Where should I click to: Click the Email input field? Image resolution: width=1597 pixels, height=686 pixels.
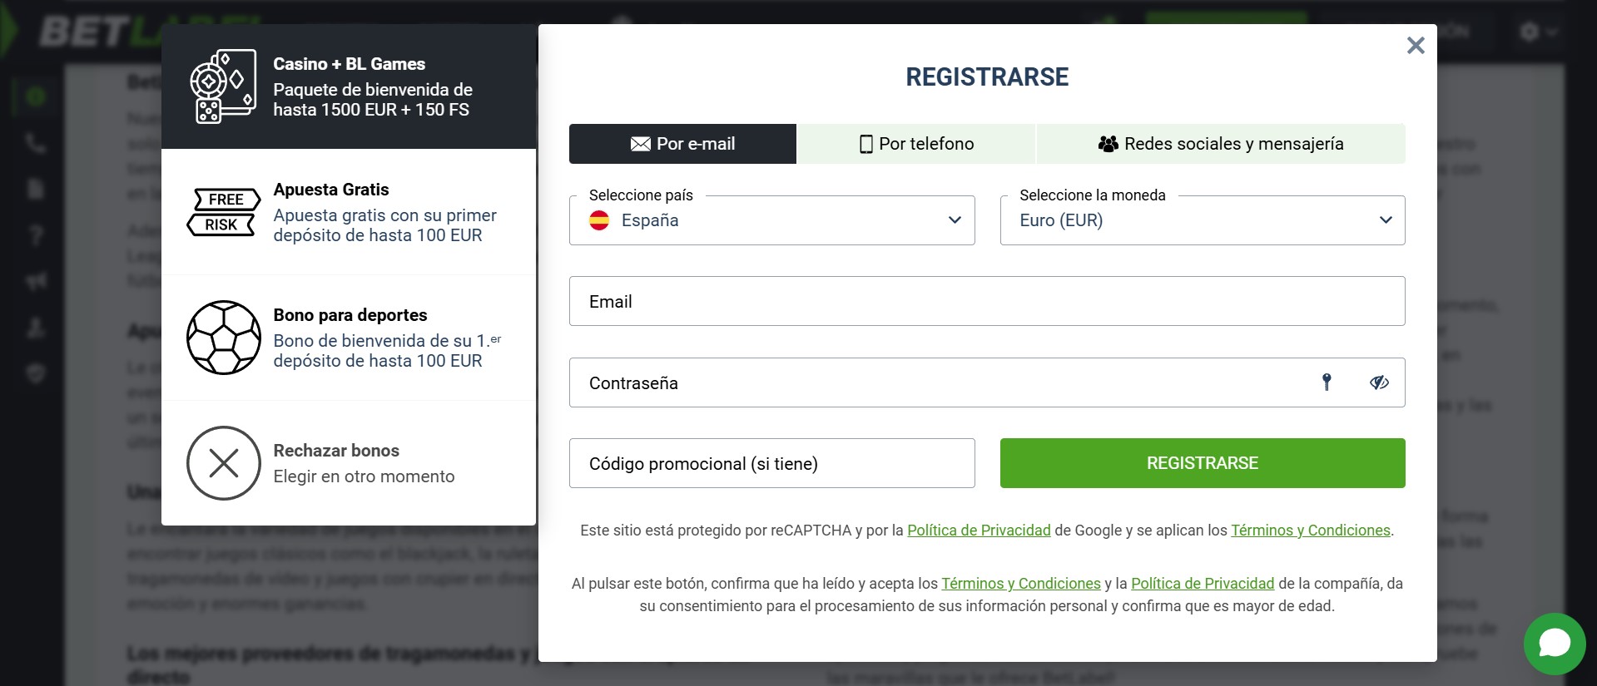click(987, 301)
